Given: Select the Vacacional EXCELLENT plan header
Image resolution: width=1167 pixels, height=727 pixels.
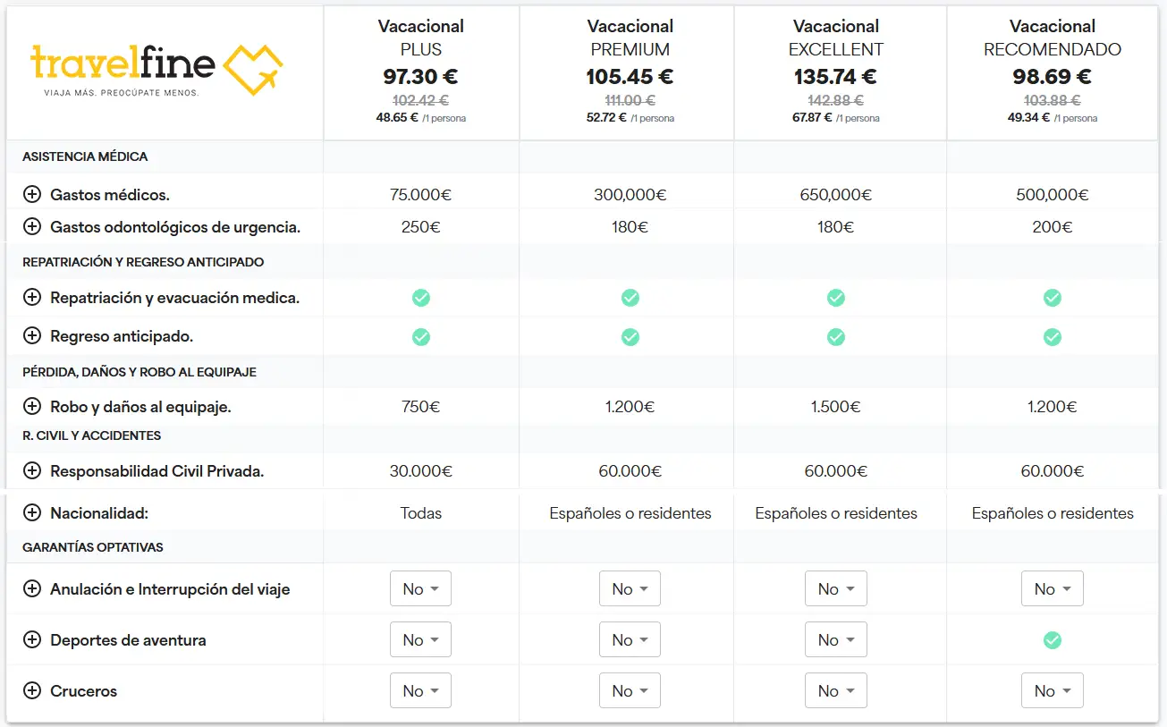Looking at the screenshot, I should 836,38.
